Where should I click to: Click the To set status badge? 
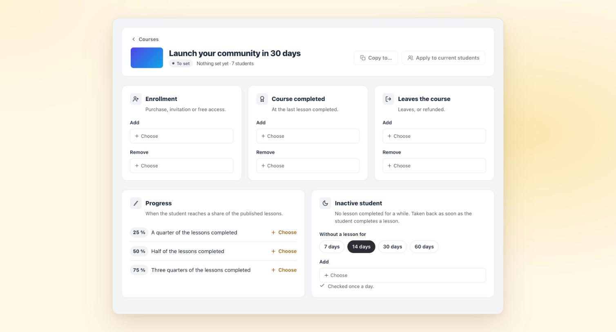181,63
